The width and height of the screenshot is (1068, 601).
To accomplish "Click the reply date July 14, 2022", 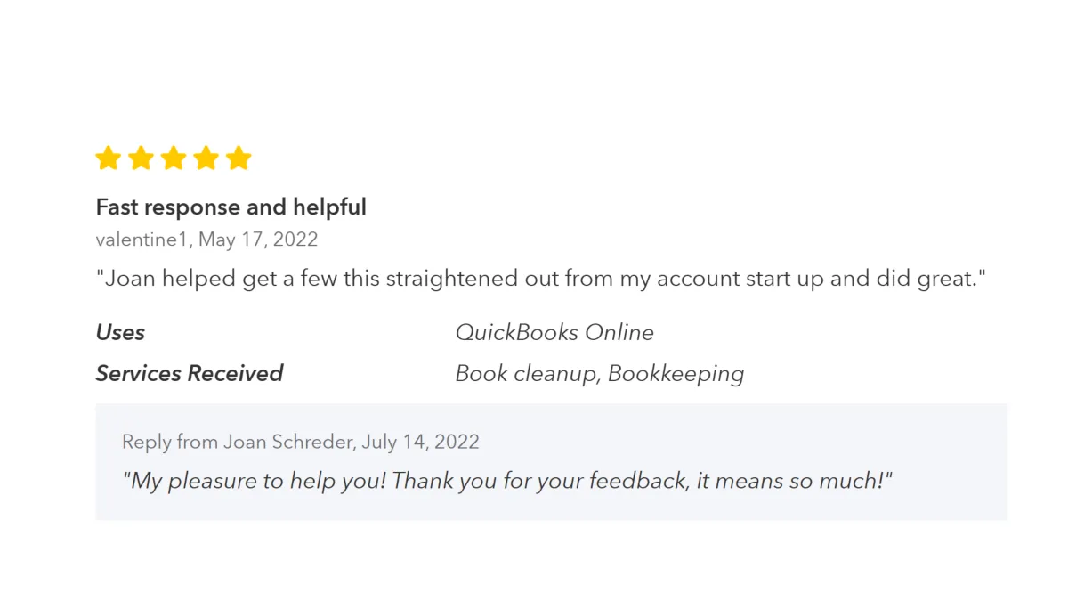I will coord(422,442).
